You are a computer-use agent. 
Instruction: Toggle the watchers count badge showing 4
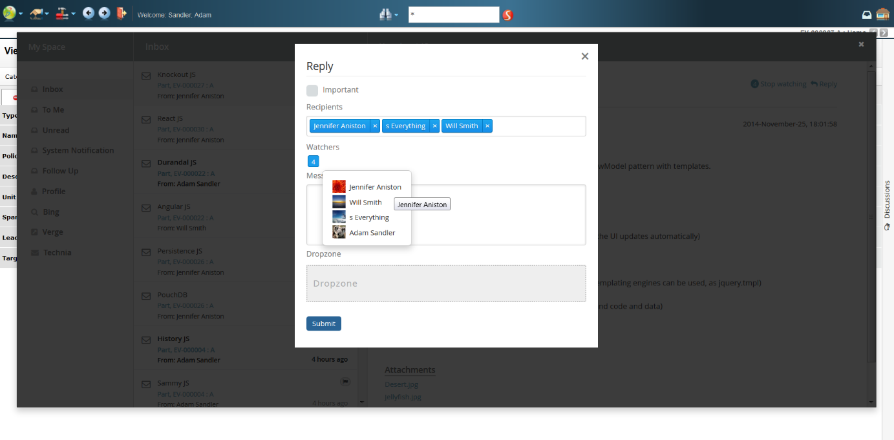click(x=314, y=162)
